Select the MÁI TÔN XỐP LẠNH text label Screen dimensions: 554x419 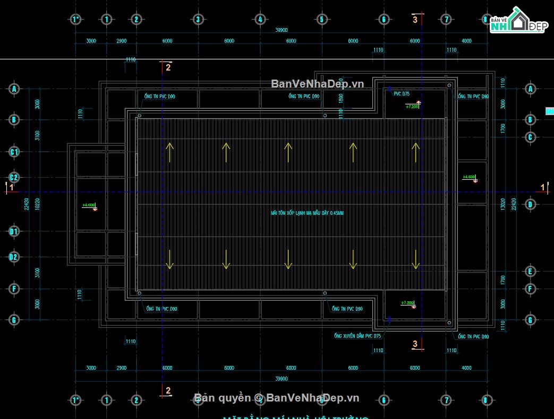tap(306, 212)
